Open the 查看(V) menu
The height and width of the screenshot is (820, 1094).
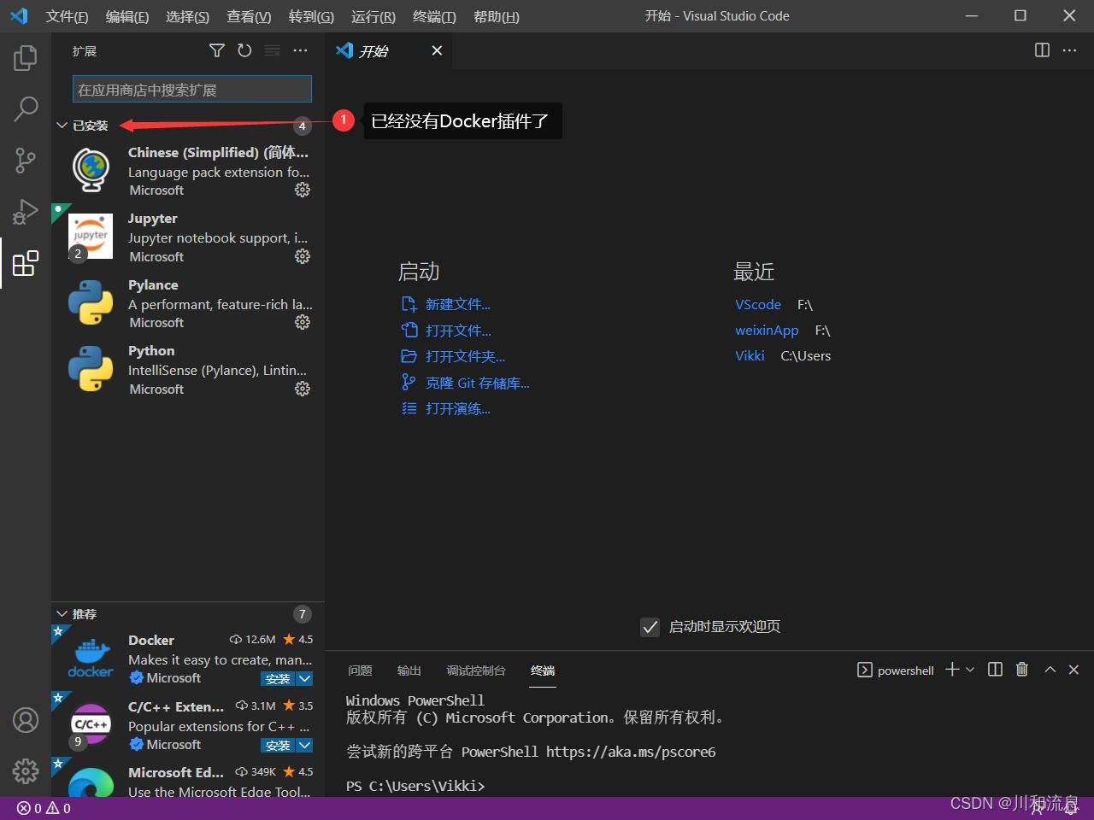click(x=249, y=16)
